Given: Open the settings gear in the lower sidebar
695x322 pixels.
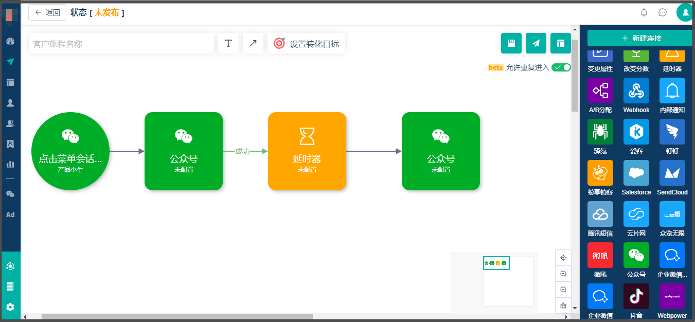Looking at the screenshot, I should coord(10,307).
